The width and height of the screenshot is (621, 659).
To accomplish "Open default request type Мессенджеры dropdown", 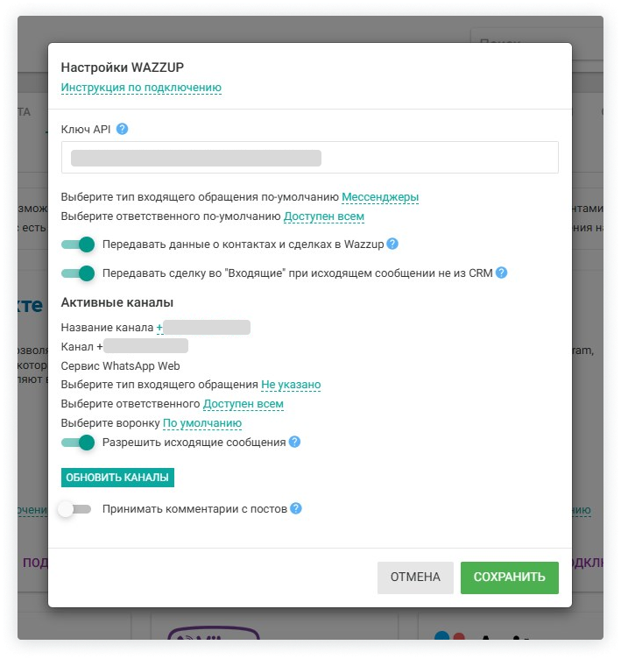I will pyautogui.click(x=380, y=197).
